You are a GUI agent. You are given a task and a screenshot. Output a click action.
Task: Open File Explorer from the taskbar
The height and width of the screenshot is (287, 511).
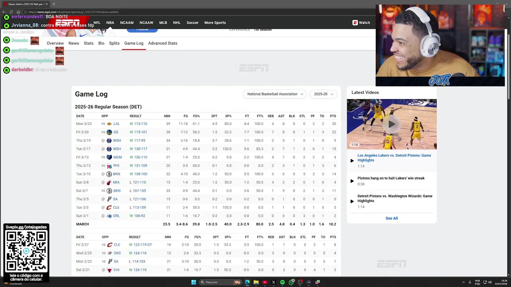256,282
